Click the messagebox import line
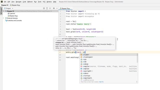 coord(80,16)
